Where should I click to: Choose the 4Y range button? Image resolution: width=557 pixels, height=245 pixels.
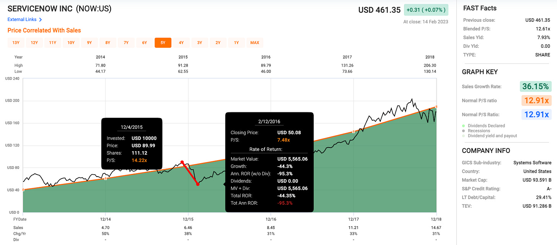[181, 43]
